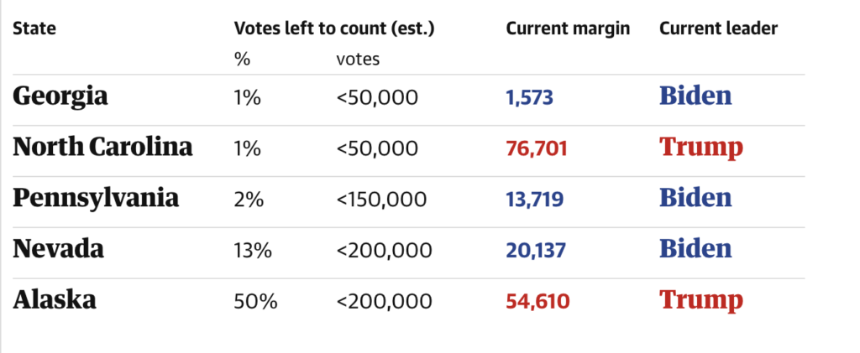Screen dimensions: 860x353
Task: Click Georgia's 1,573 margin value
Action: 529,98
